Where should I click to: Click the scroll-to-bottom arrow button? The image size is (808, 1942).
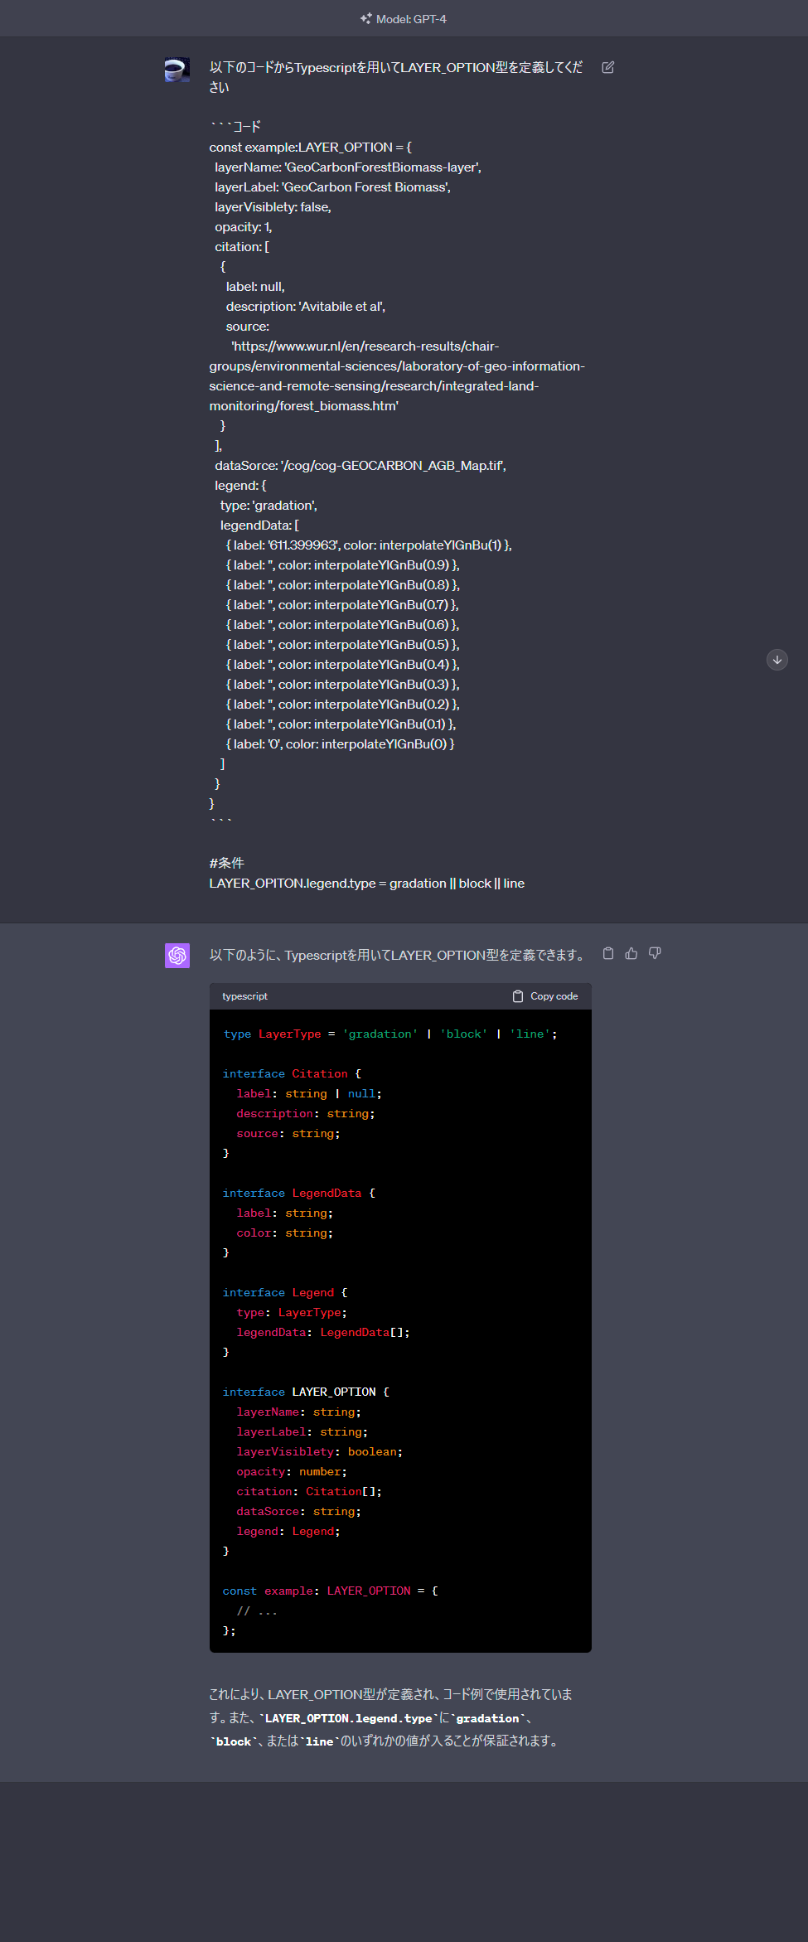(777, 660)
